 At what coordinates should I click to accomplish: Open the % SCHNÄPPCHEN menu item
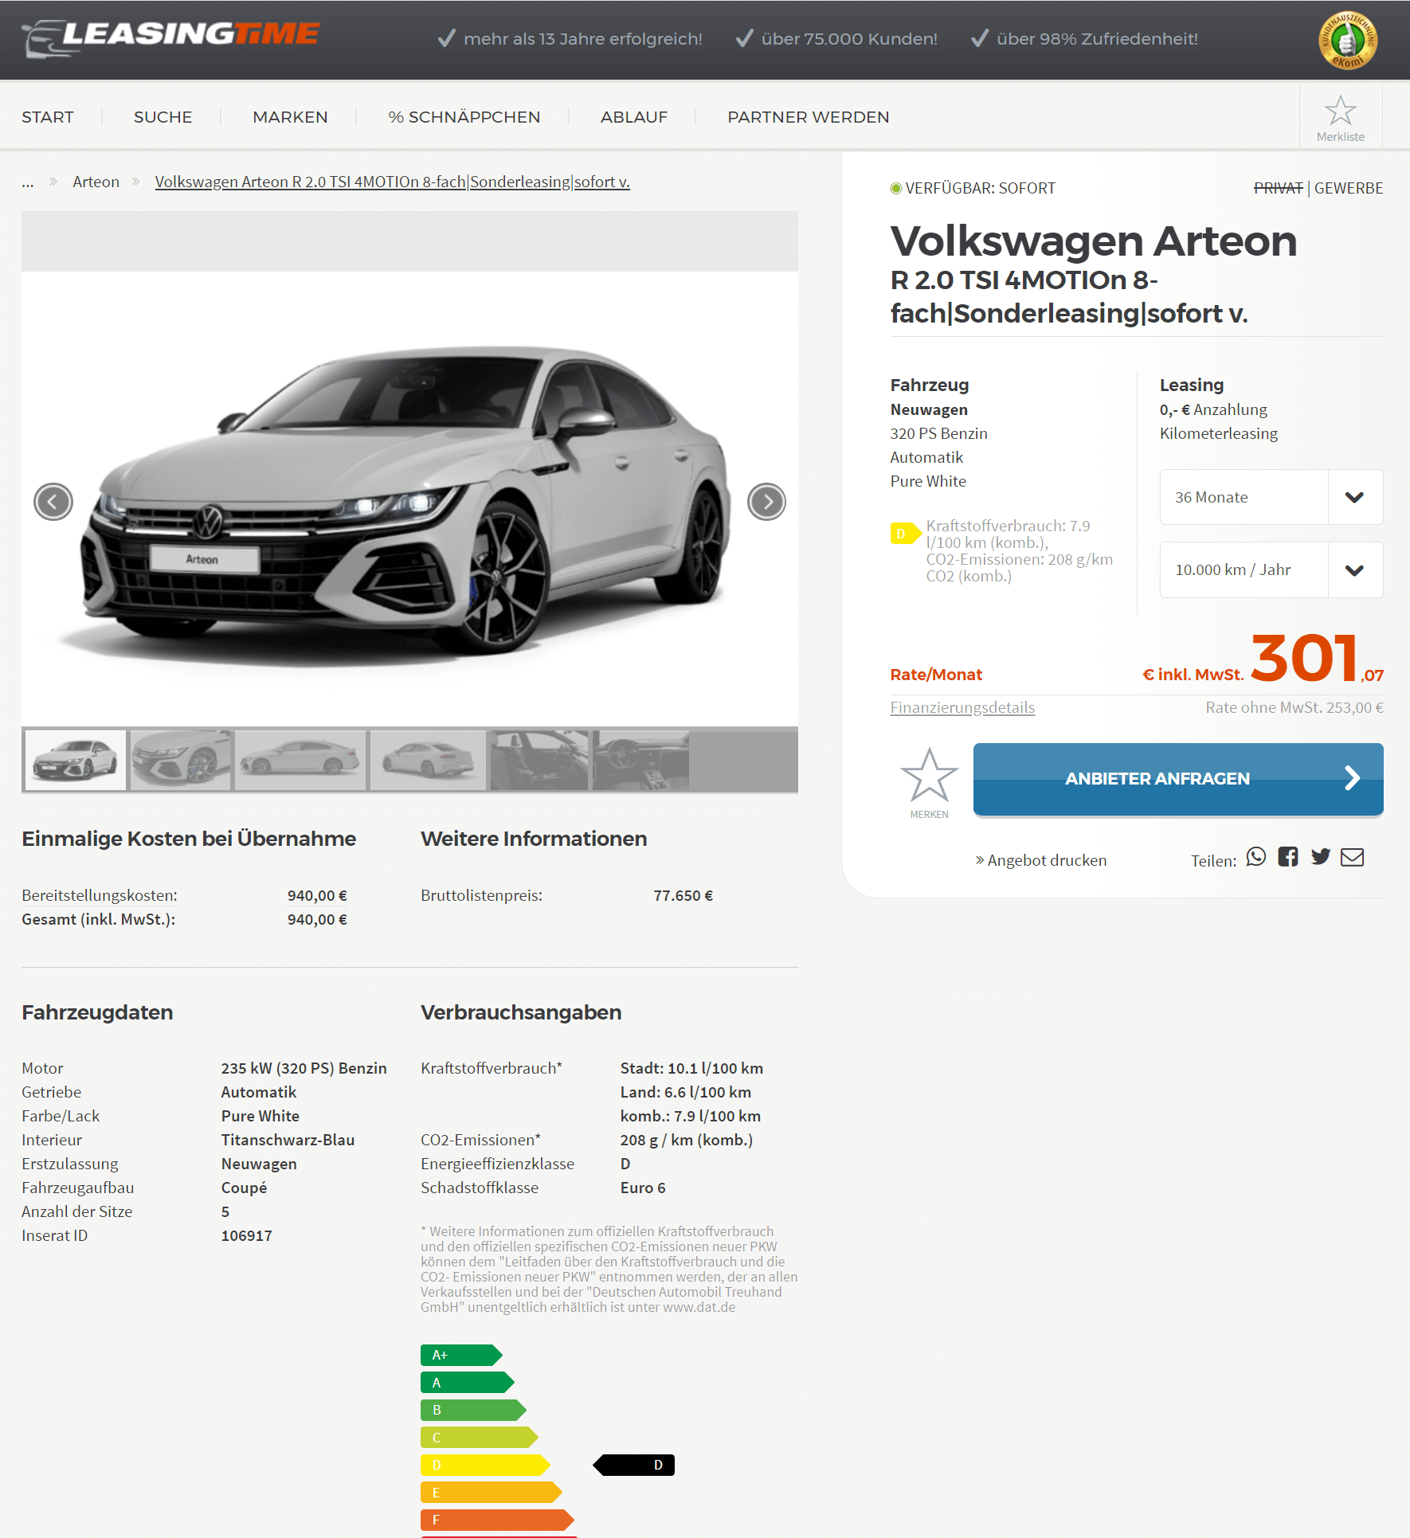pos(464,117)
